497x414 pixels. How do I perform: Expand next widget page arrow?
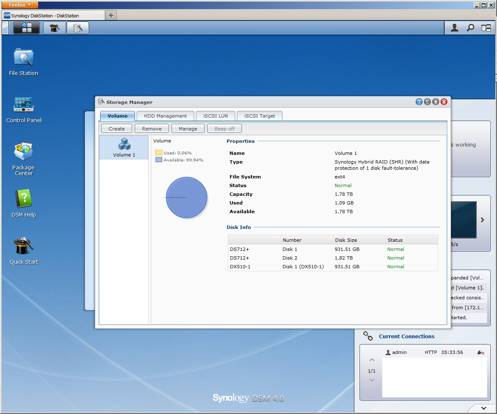click(482, 220)
